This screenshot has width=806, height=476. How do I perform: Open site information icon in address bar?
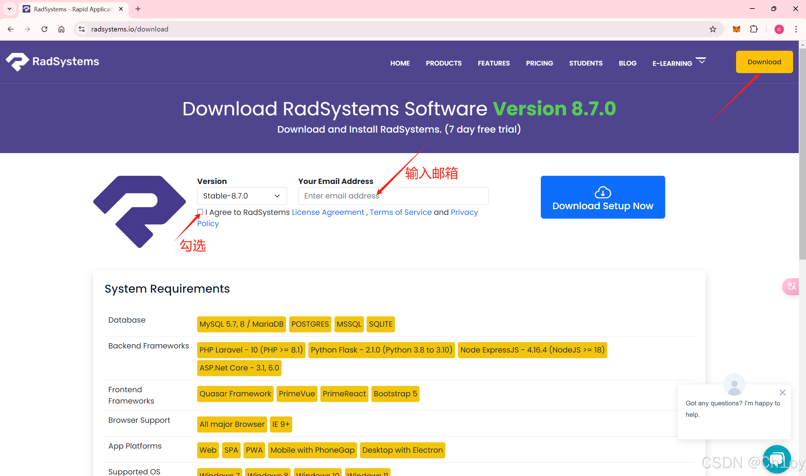tap(82, 29)
